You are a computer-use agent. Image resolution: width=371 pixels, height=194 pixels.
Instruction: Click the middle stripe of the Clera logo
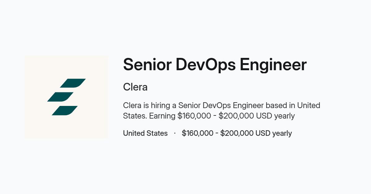(x=60, y=97)
